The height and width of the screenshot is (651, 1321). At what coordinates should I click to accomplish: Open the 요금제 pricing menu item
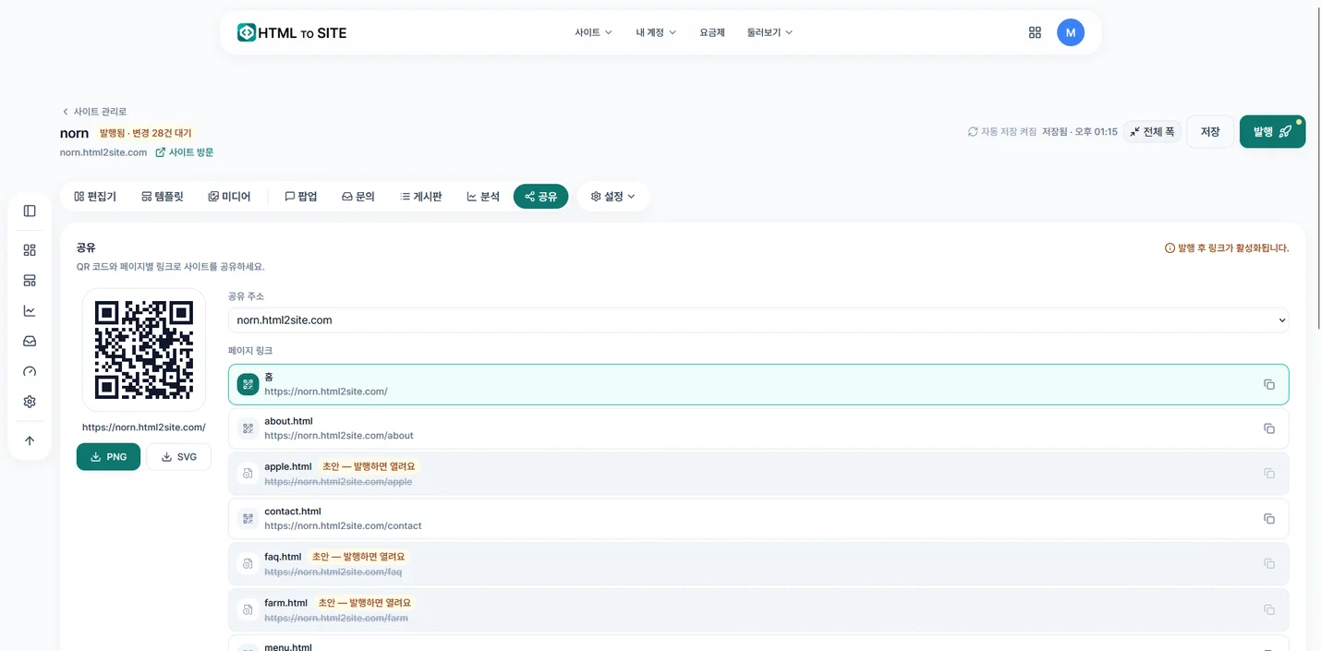(712, 32)
